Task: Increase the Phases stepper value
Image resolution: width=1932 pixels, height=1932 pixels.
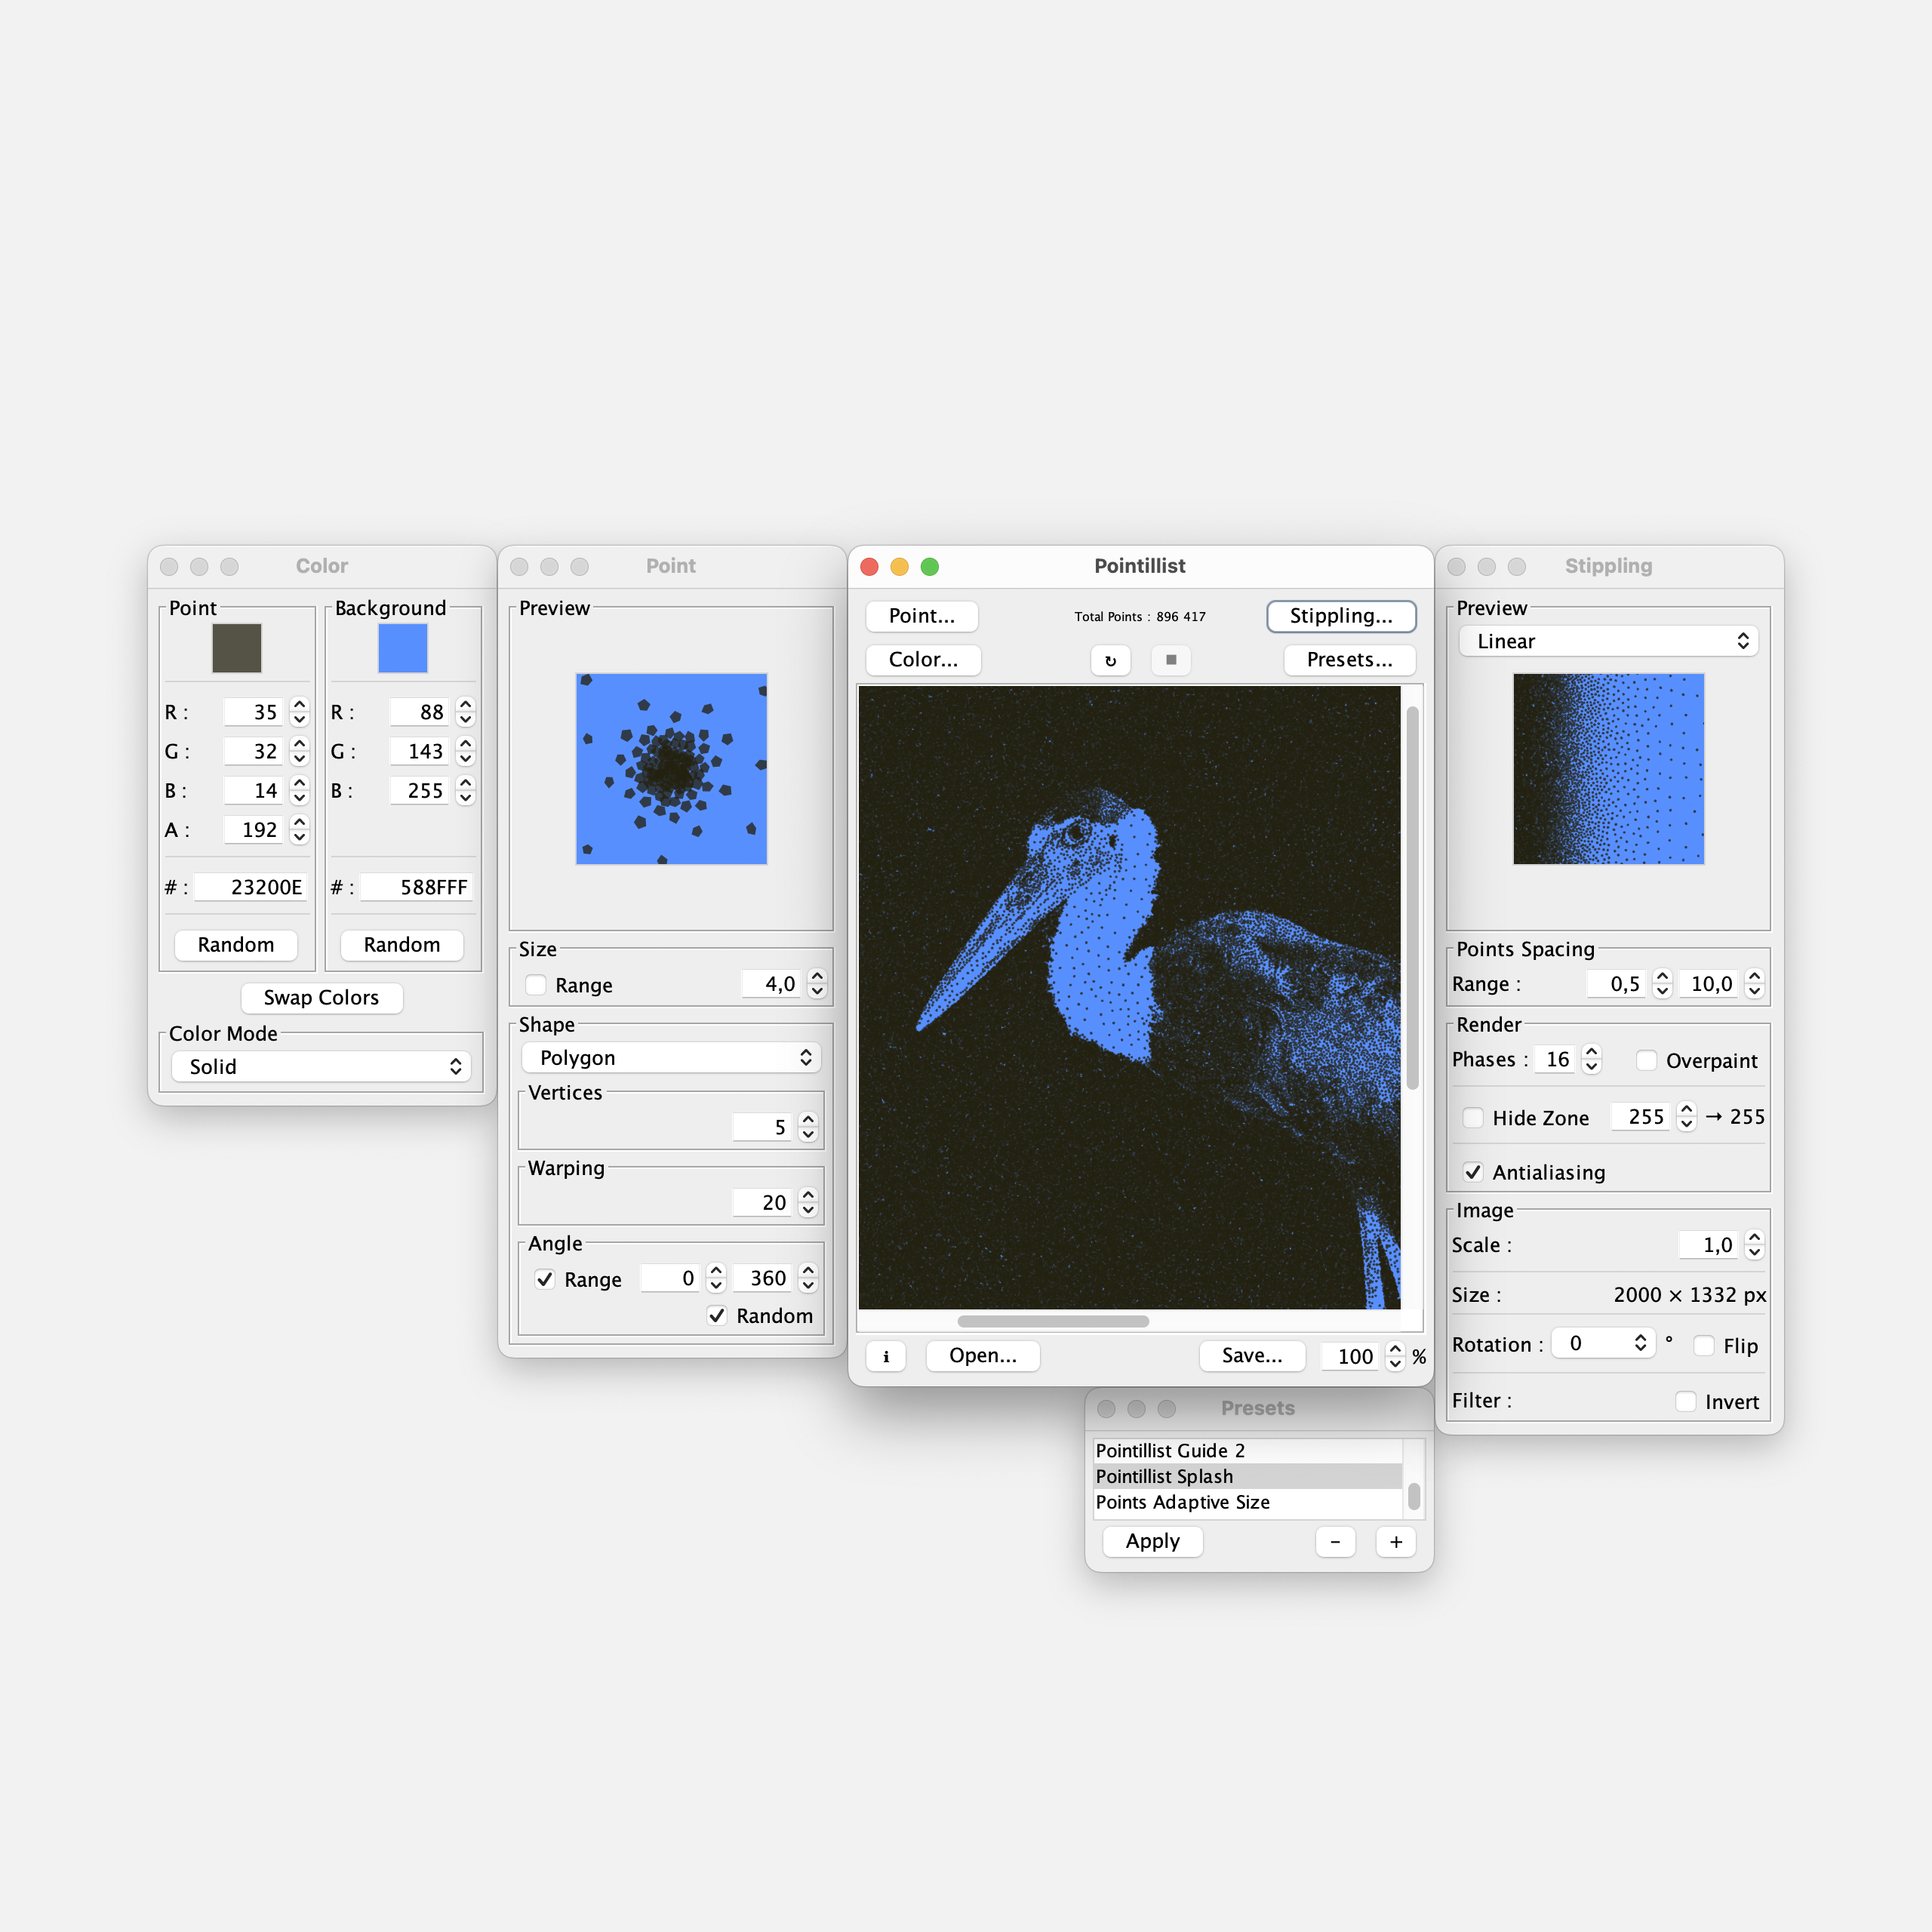Action: point(1592,1052)
